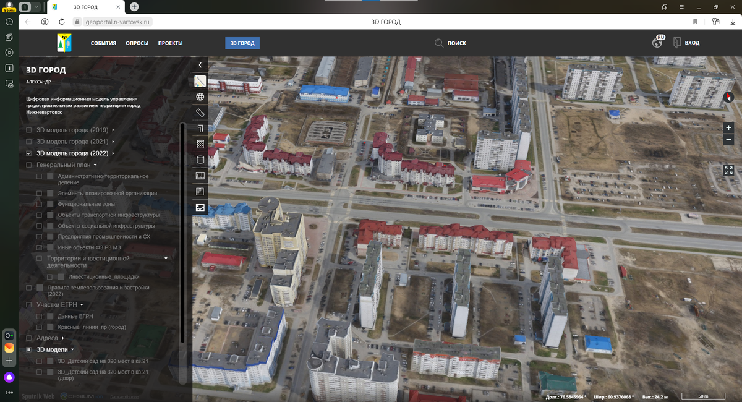Open the browser hamburger menu
The image size is (742, 402).
click(681, 6)
